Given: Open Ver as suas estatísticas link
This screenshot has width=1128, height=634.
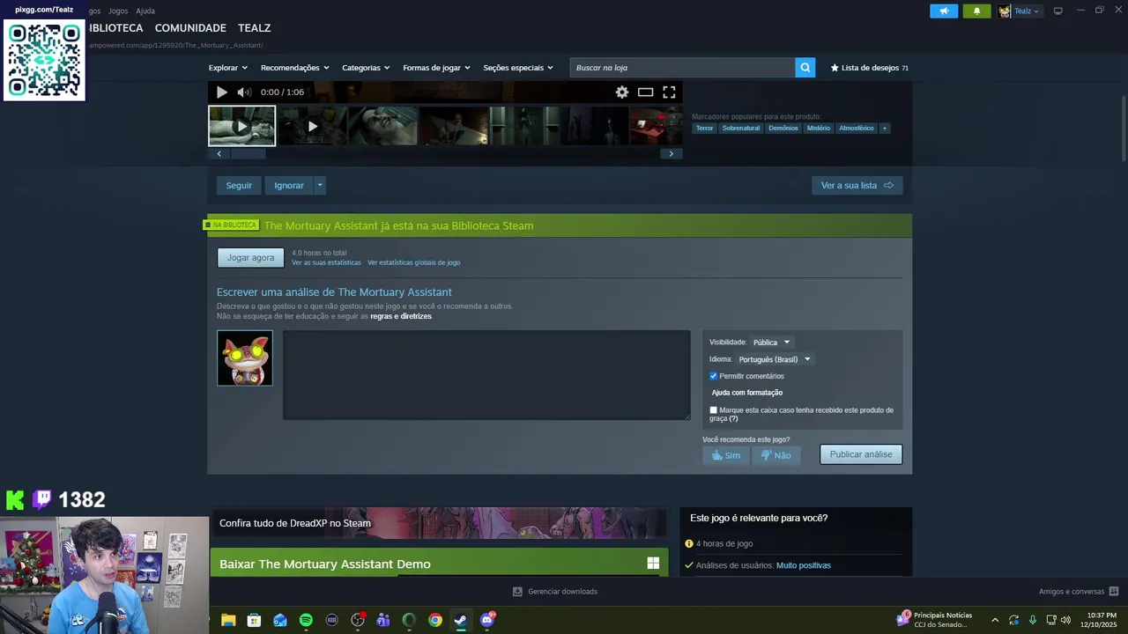Looking at the screenshot, I should tap(326, 262).
